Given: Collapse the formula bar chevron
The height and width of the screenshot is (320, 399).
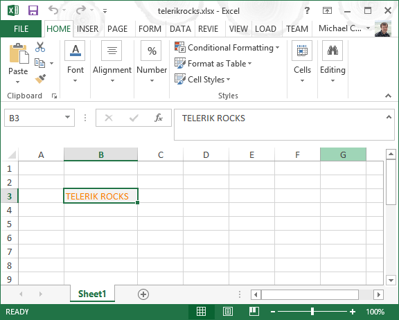Looking at the screenshot, I should [389, 117].
